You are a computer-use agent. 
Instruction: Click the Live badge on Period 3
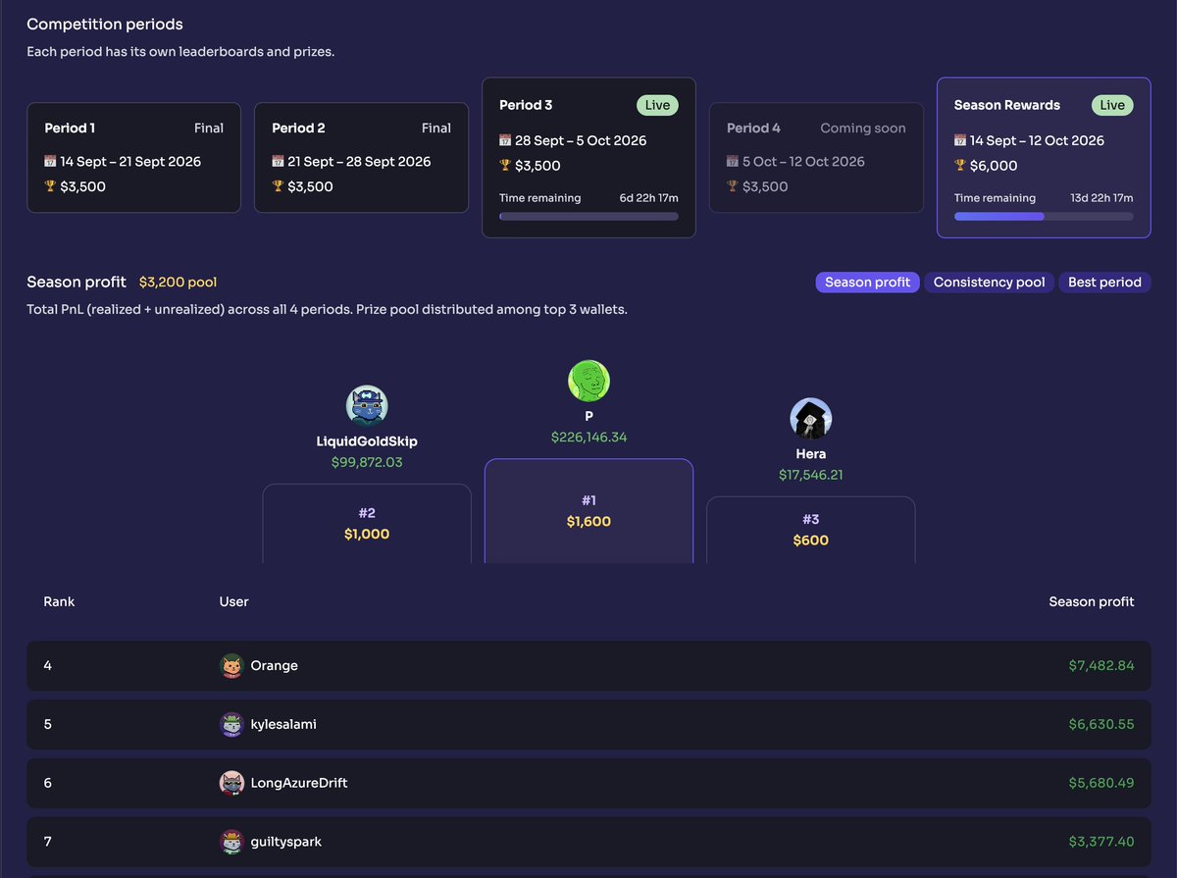[x=657, y=105]
